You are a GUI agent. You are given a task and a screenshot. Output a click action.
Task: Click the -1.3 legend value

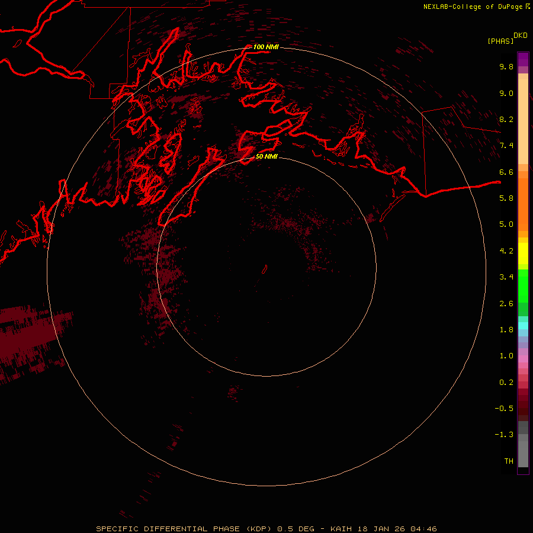pos(504,435)
